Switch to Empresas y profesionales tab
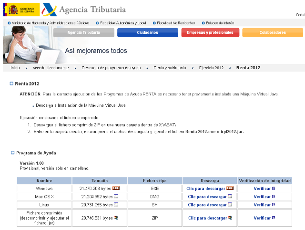Viewport: 305px width, 230px height. (x=210, y=32)
